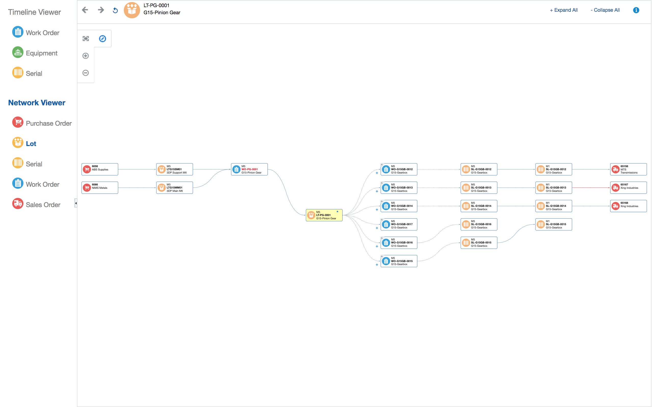The image size is (652, 407).
Task: Zoom in on the network diagram
Action: click(85, 56)
